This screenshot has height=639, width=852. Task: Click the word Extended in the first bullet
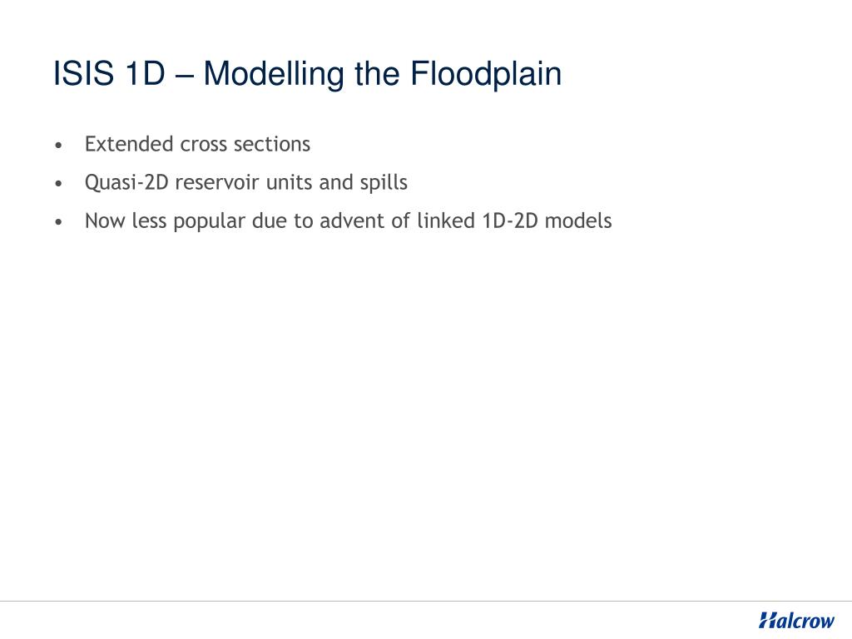tap(129, 144)
